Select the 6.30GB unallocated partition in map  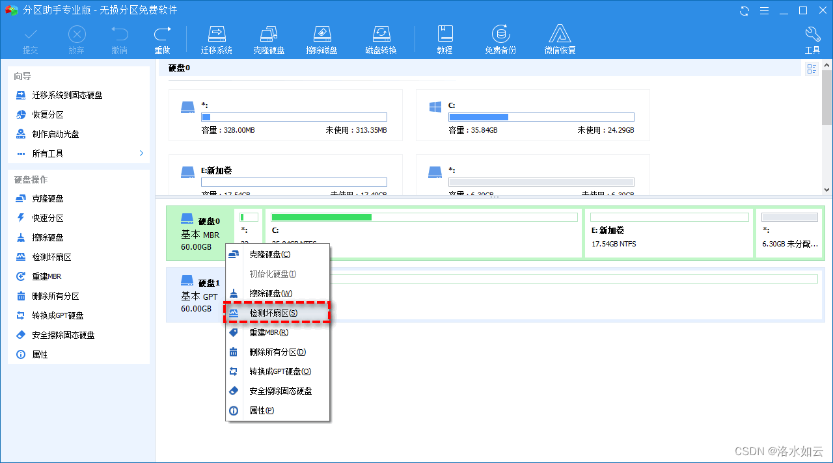(789, 233)
